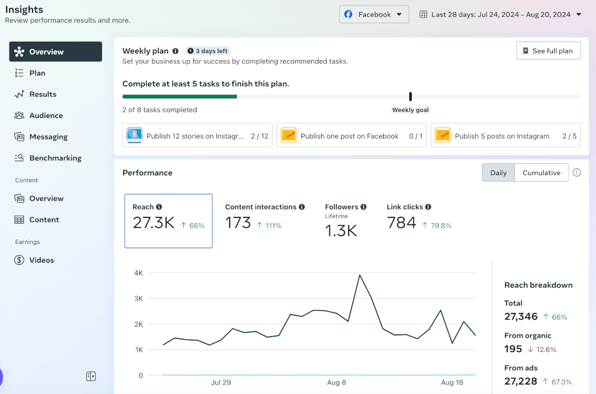This screenshot has height=394, width=596.
Task: Click the Aug 18 axis label
Action: click(452, 382)
